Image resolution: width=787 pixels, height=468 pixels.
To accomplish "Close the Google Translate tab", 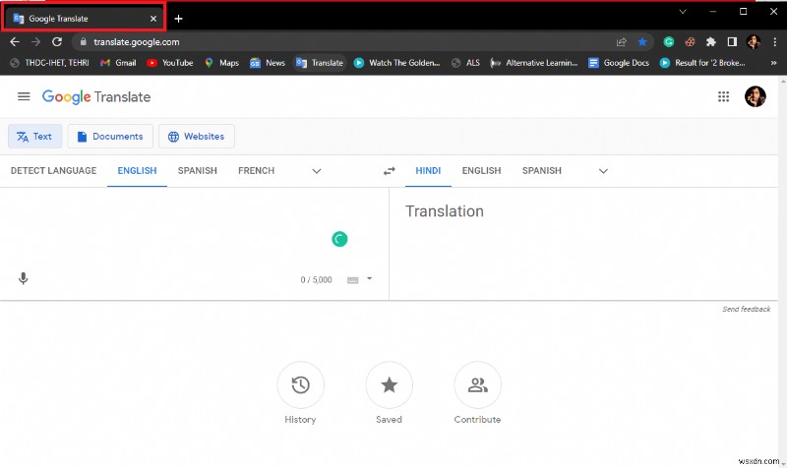I will tap(153, 19).
